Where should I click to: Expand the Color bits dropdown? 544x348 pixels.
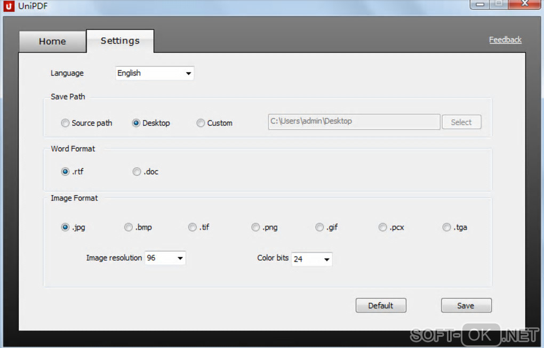click(x=312, y=259)
